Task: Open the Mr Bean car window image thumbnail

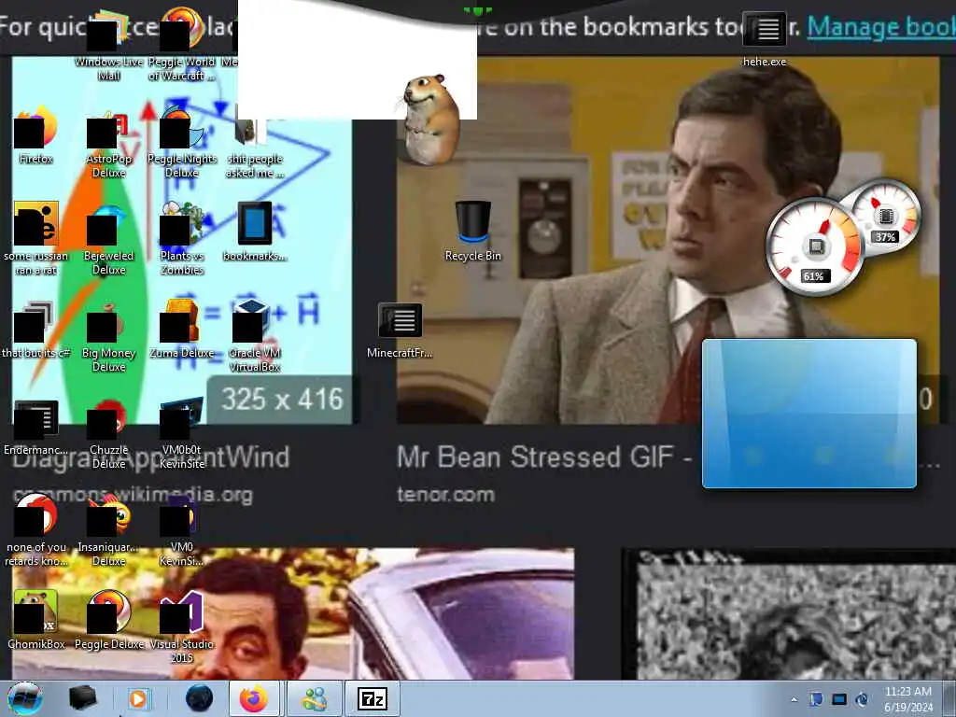Action: [x=292, y=614]
